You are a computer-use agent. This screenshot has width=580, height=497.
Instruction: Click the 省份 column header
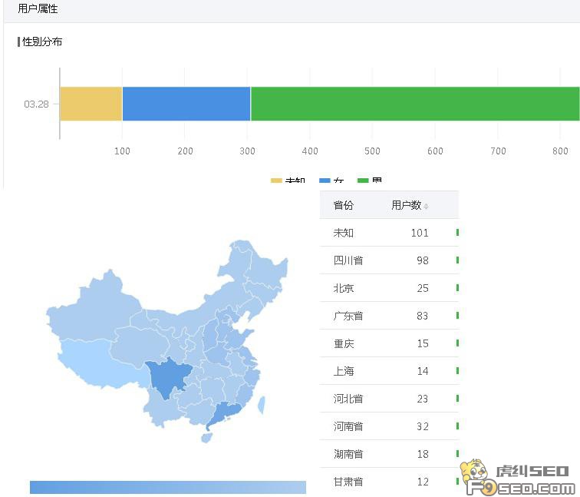[343, 205]
